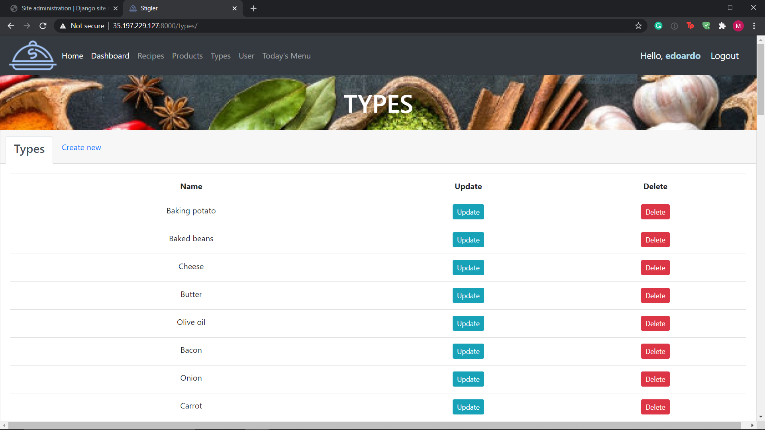This screenshot has height=430, width=765.
Task: Open Chrome three-dot menu
Action: 754,26
